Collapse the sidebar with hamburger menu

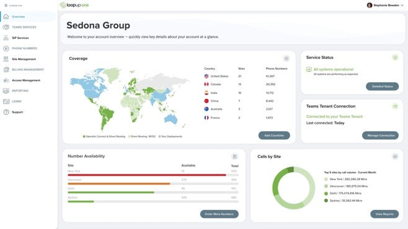(6, 6)
